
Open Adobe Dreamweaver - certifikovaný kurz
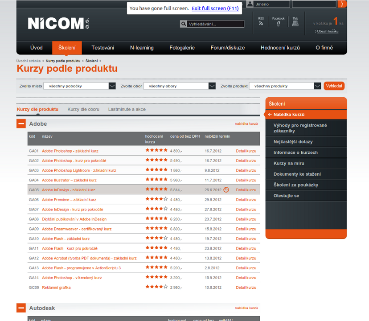[77, 229]
